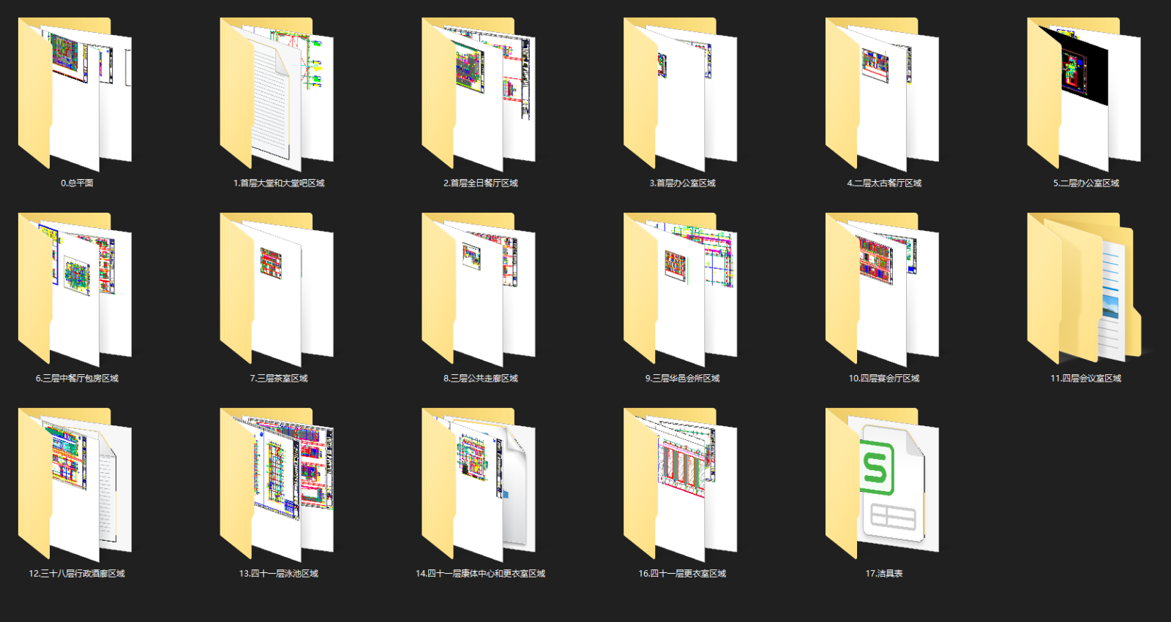The height and width of the screenshot is (622, 1171).
Task: Select the 5.二层办公室区域 folder icon
Action: pos(1085,94)
